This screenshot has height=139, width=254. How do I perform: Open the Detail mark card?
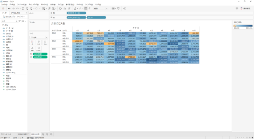coord(32,49)
